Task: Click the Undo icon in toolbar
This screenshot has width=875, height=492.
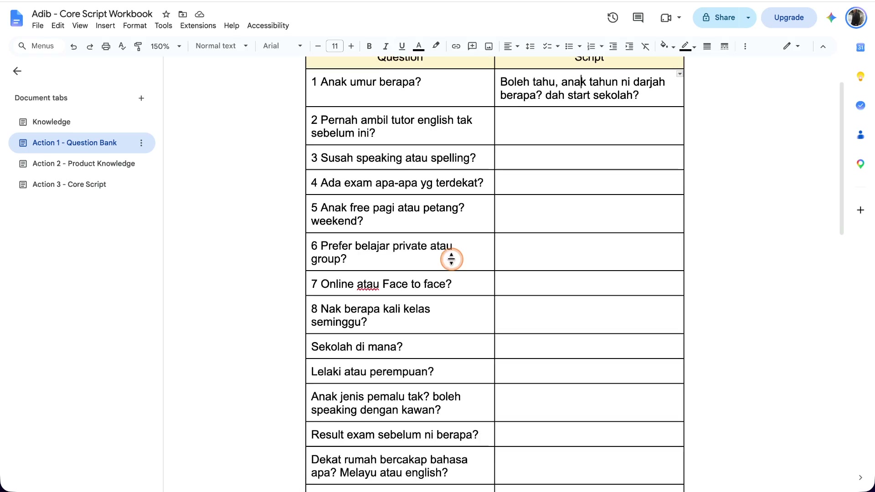Action: [x=73, y=46]
